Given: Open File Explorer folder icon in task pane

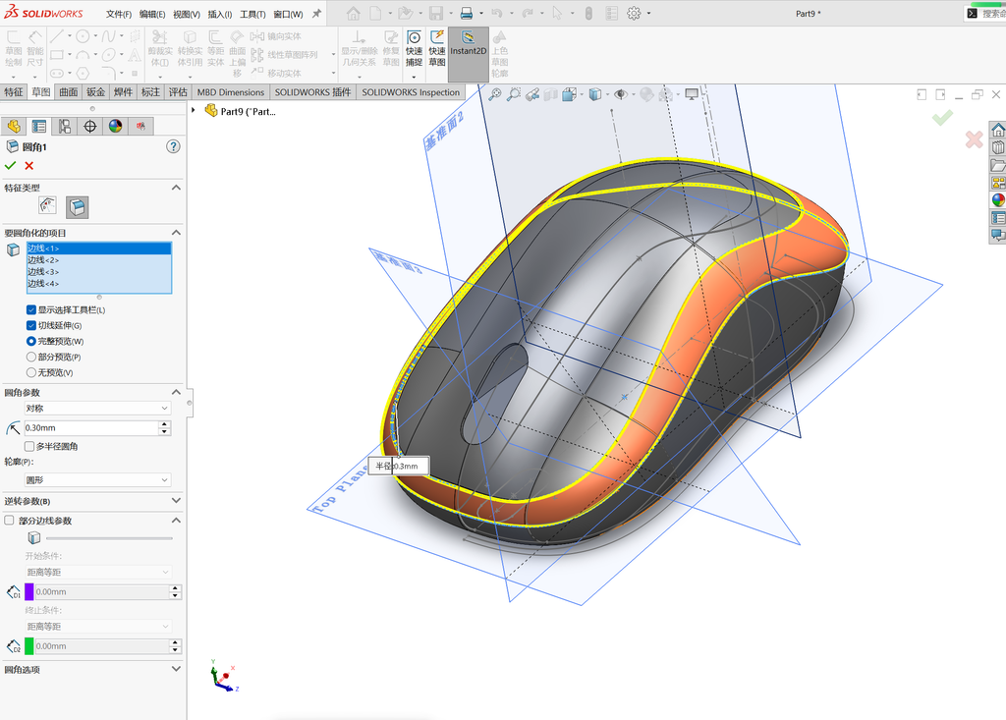Looking at the screenshot, I should pos(998,166).
